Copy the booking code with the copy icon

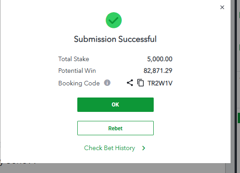(140, 83)
